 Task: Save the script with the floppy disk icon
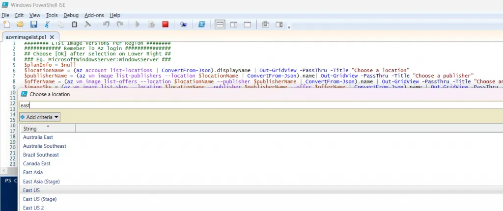pyautogui.click(x=34, y=24)
